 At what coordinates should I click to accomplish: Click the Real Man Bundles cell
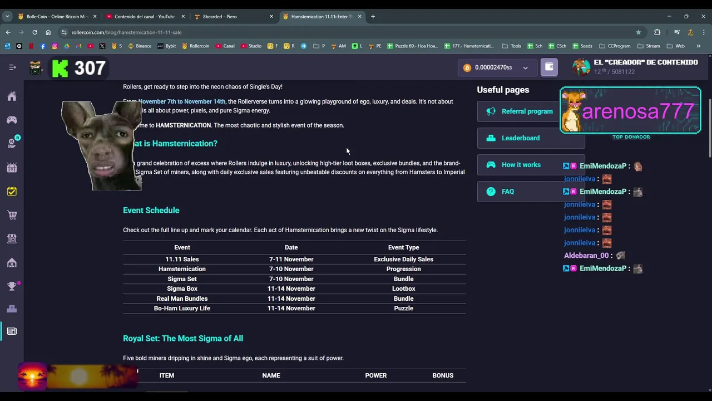(182, 299)
